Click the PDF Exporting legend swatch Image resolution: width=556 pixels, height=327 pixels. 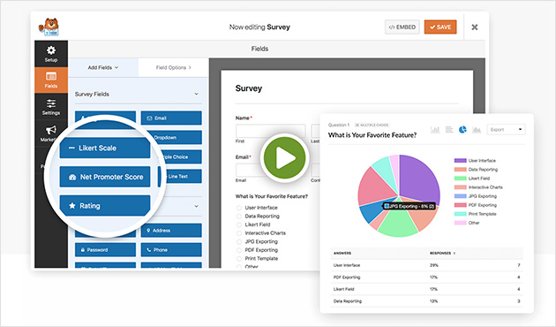[461, 205]
